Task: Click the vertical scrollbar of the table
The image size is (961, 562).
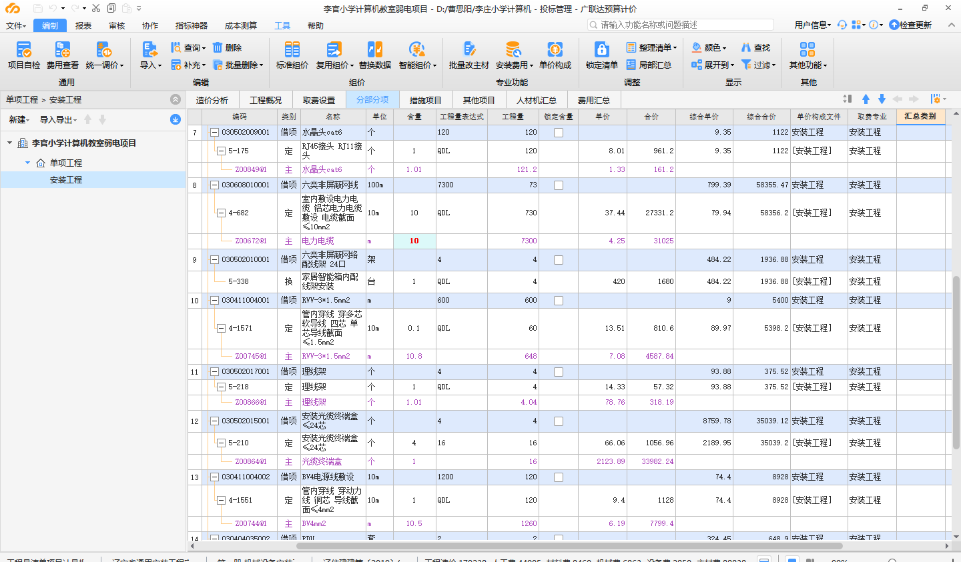Action: pyautogui.click(x=956, y=363)
